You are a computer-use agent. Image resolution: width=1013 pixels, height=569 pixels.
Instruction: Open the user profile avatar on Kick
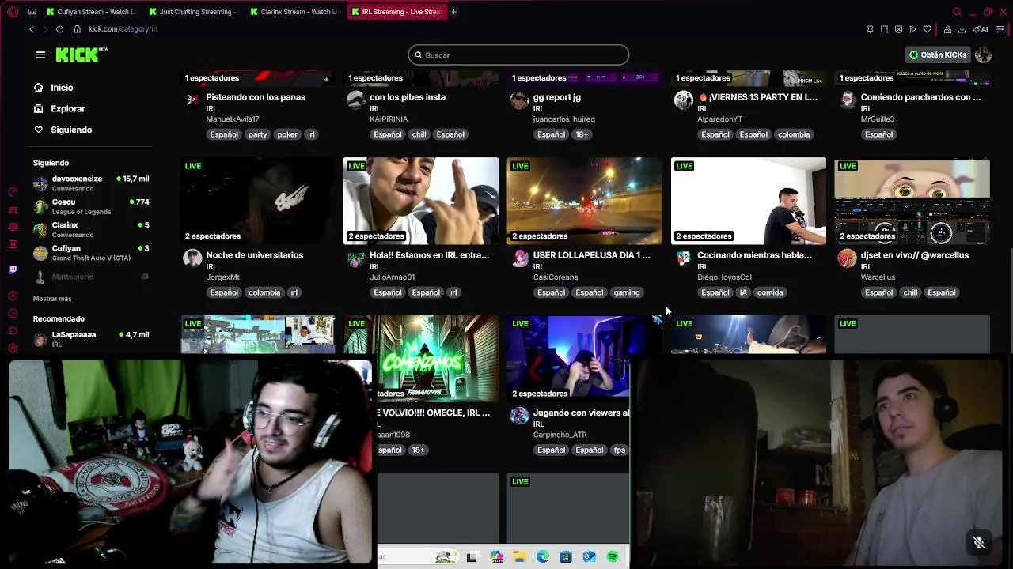pyautogui.click(x=983, y=55)
